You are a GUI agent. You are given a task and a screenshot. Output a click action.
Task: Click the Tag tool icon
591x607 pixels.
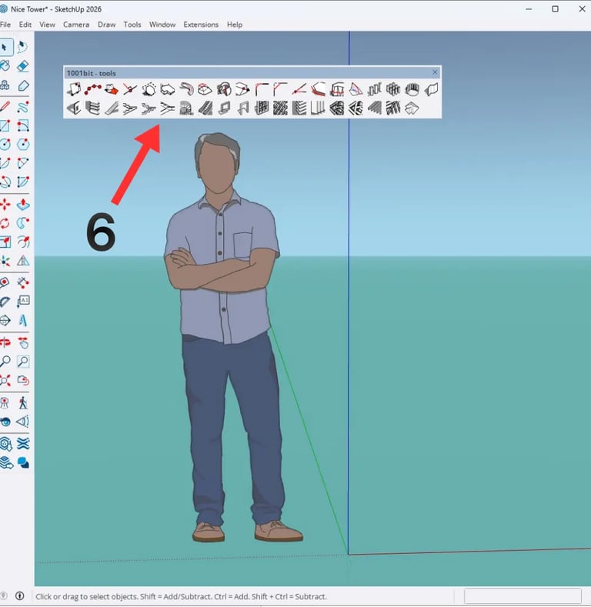(x=23, y=85)
